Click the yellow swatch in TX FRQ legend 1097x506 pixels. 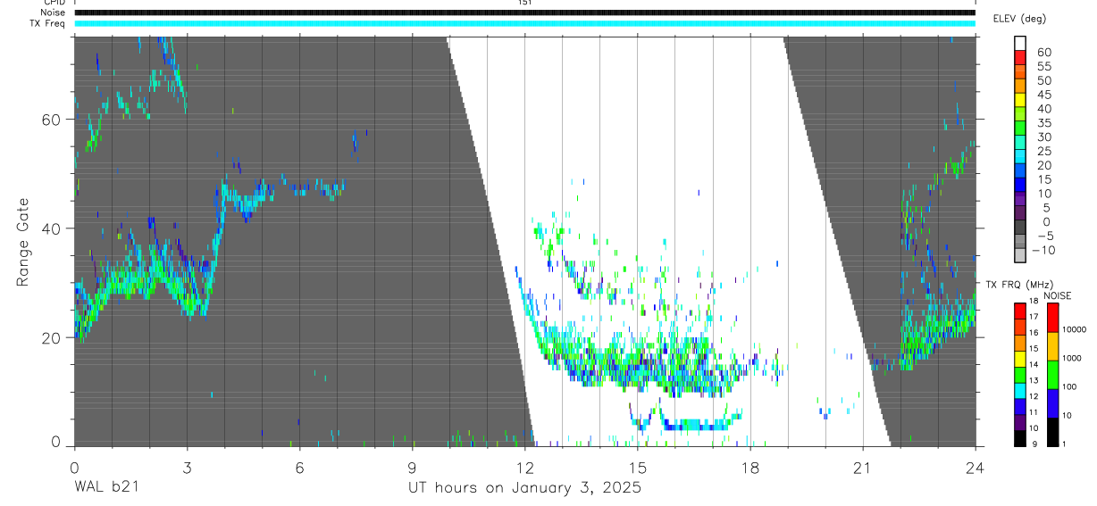point(1020,359)
